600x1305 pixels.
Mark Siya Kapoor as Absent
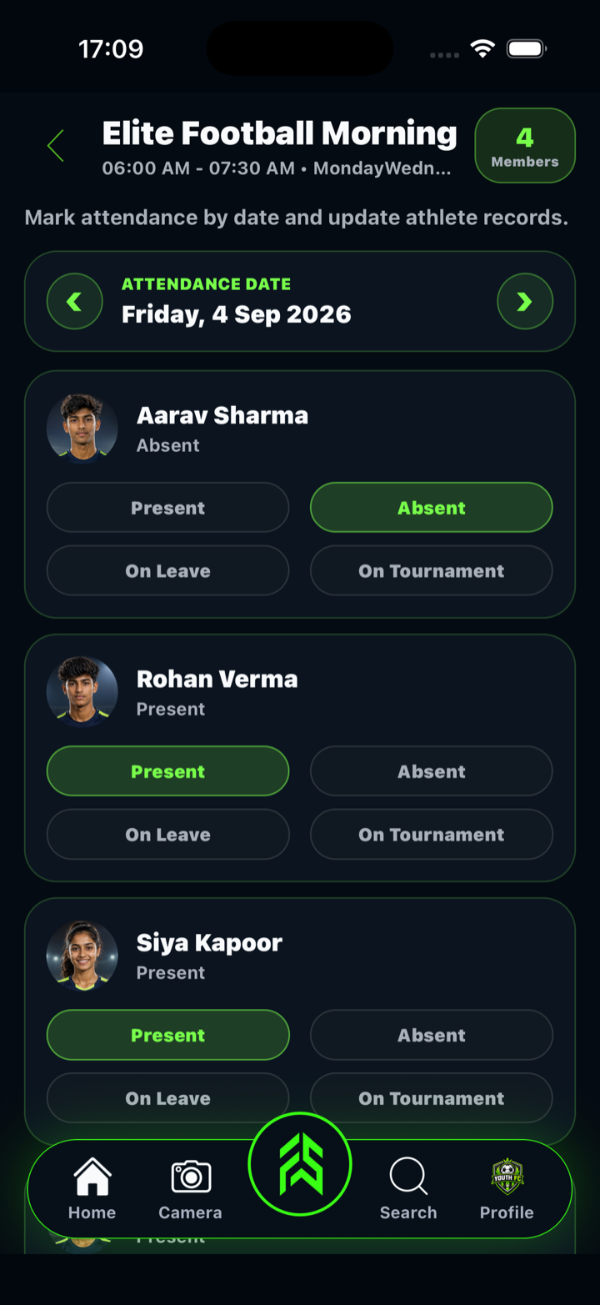[432, 1034]
